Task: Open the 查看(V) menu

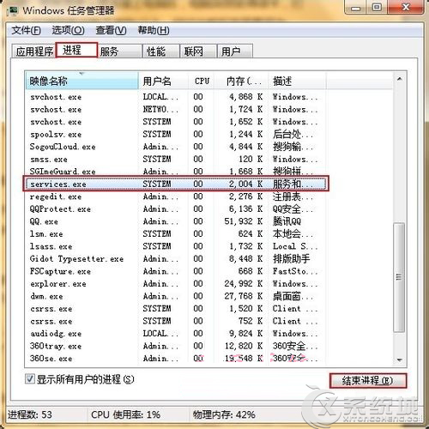Action: (111, 30)
